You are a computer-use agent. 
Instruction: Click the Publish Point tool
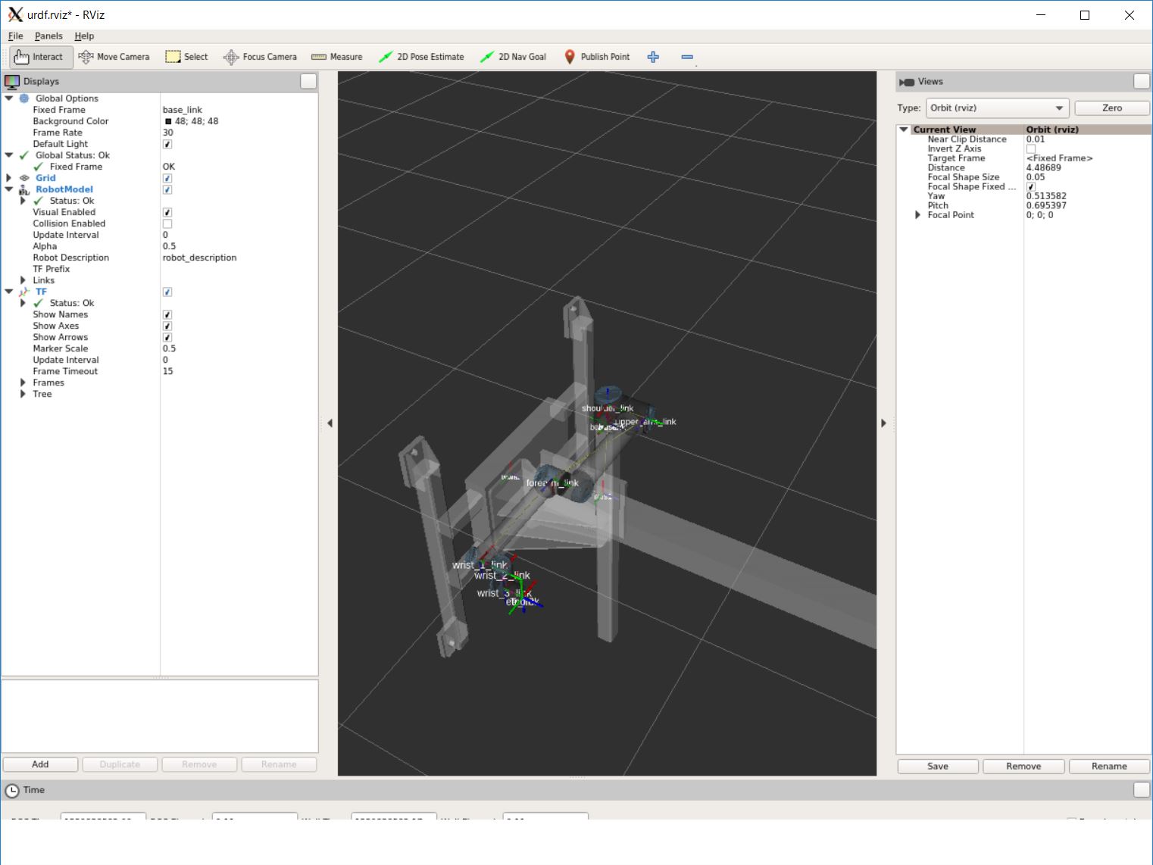click(x=597, y=57)
